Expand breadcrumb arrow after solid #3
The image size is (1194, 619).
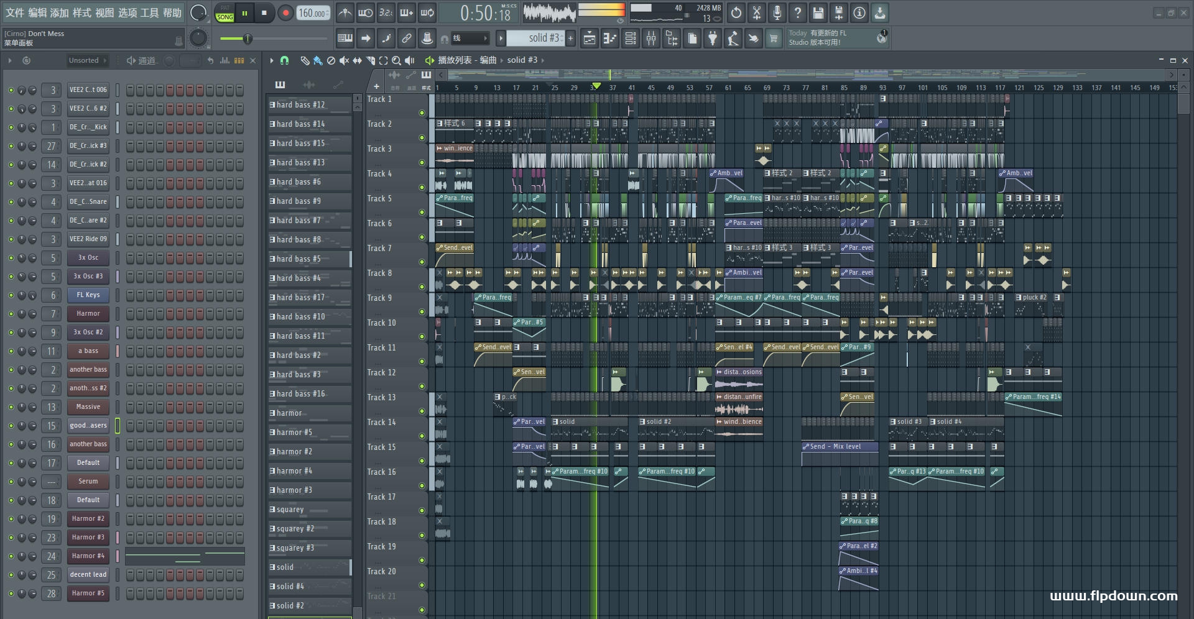click(x=543, y=60)
